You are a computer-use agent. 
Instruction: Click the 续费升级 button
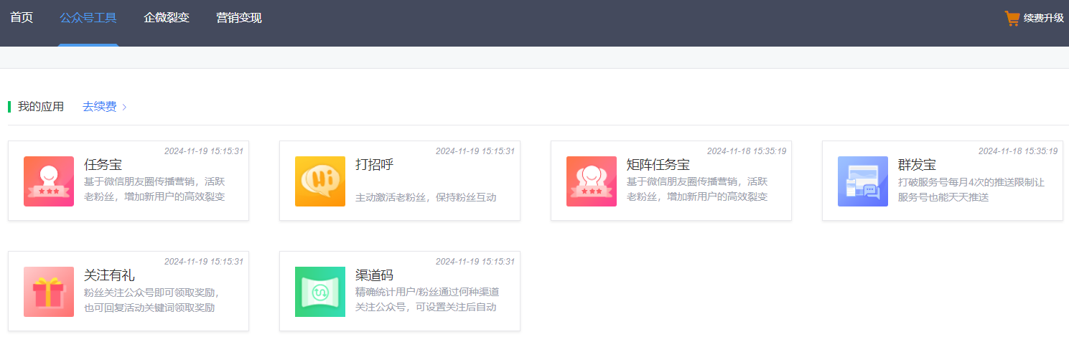click(1043, 18)
